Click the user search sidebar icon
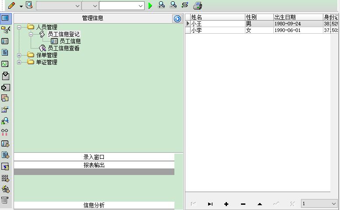 coord(5,121)
